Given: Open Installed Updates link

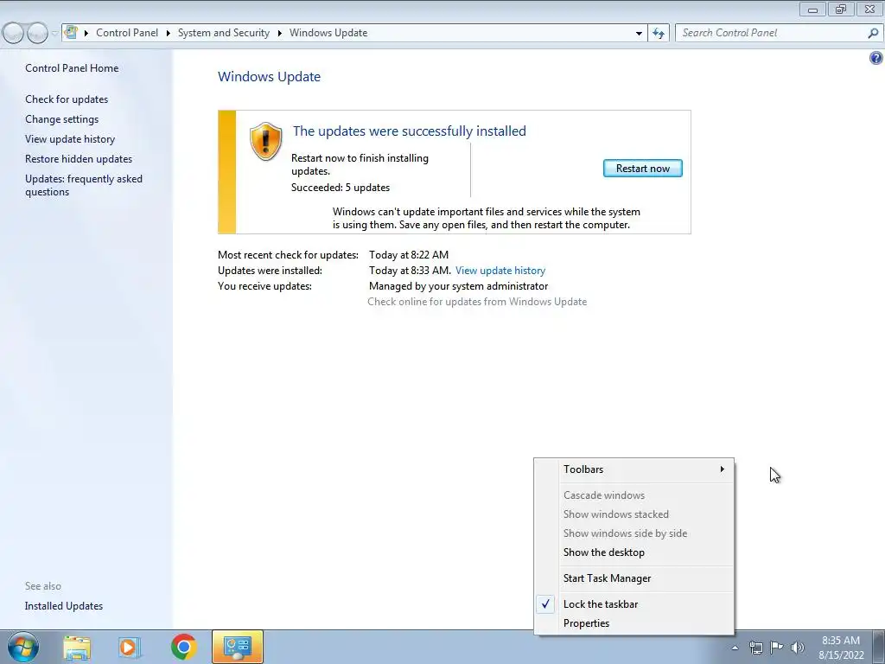Looking at the screenshot, I should pyautogui.click(x=64, y=606).
